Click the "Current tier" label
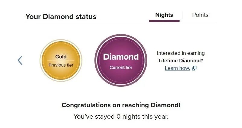Screen dimensions: 242x128 (x=121, y=67)
